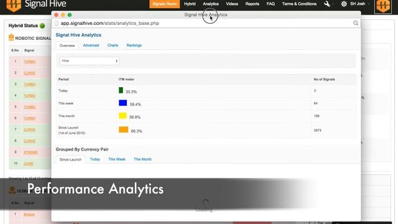Click the search magnifier in analytics address bar

356,23
